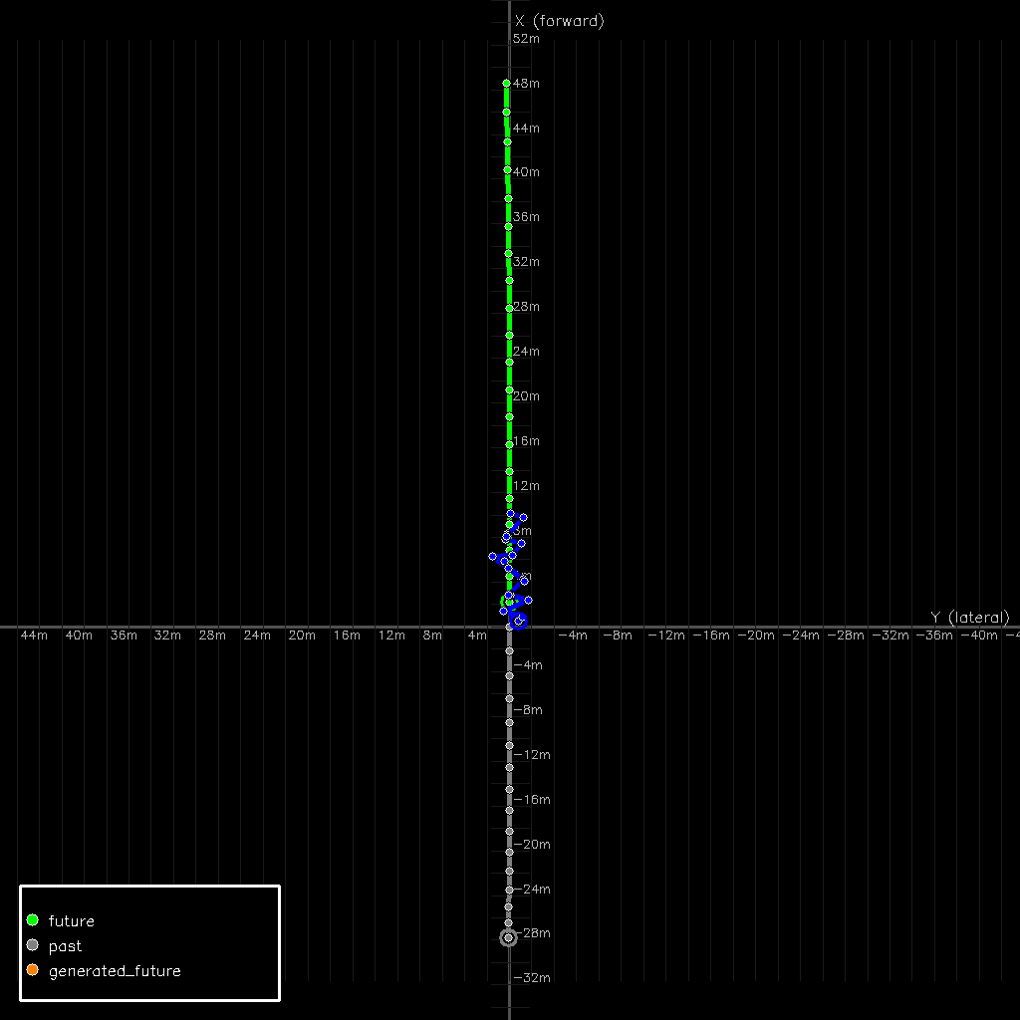Click "-32m" on the Y (lateral) axis
The height and width of the screenshot is (1020, 1020).
[x=891, y=636]
